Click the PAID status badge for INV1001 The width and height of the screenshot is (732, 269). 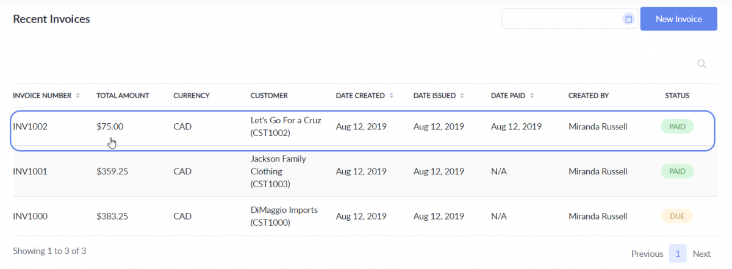click(677, 171)
